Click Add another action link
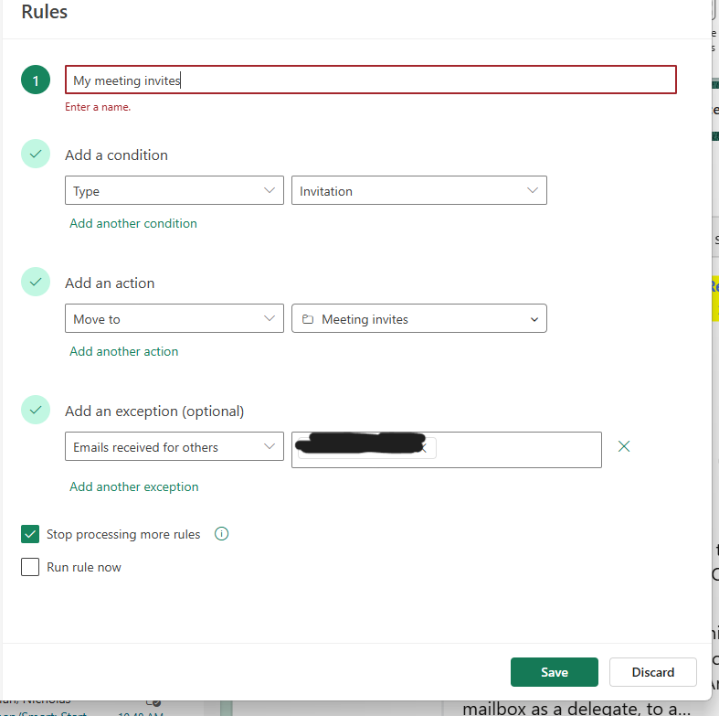The height and width of the screenshot is (716, 719). [124, 351]
